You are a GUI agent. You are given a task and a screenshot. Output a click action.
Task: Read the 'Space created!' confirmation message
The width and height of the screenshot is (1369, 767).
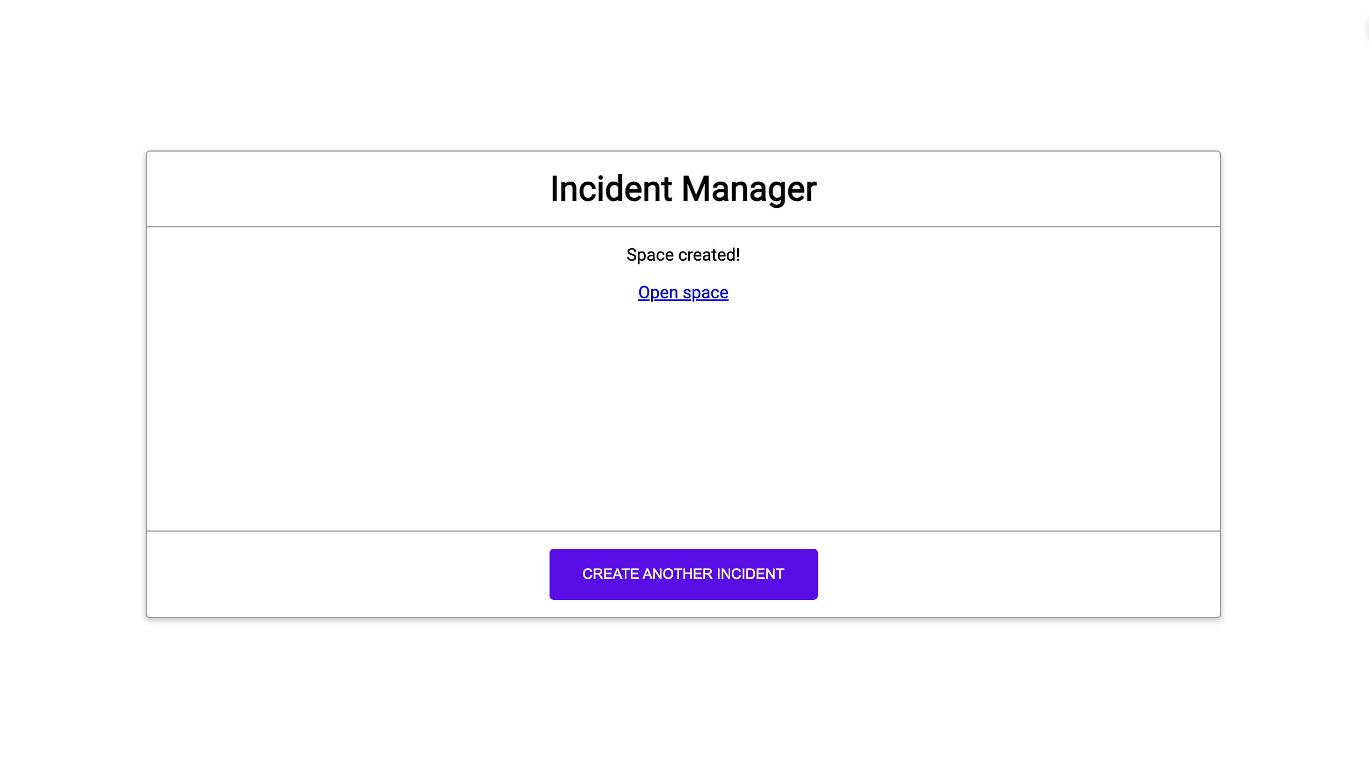pyautogui.click(x=683, y=255)
